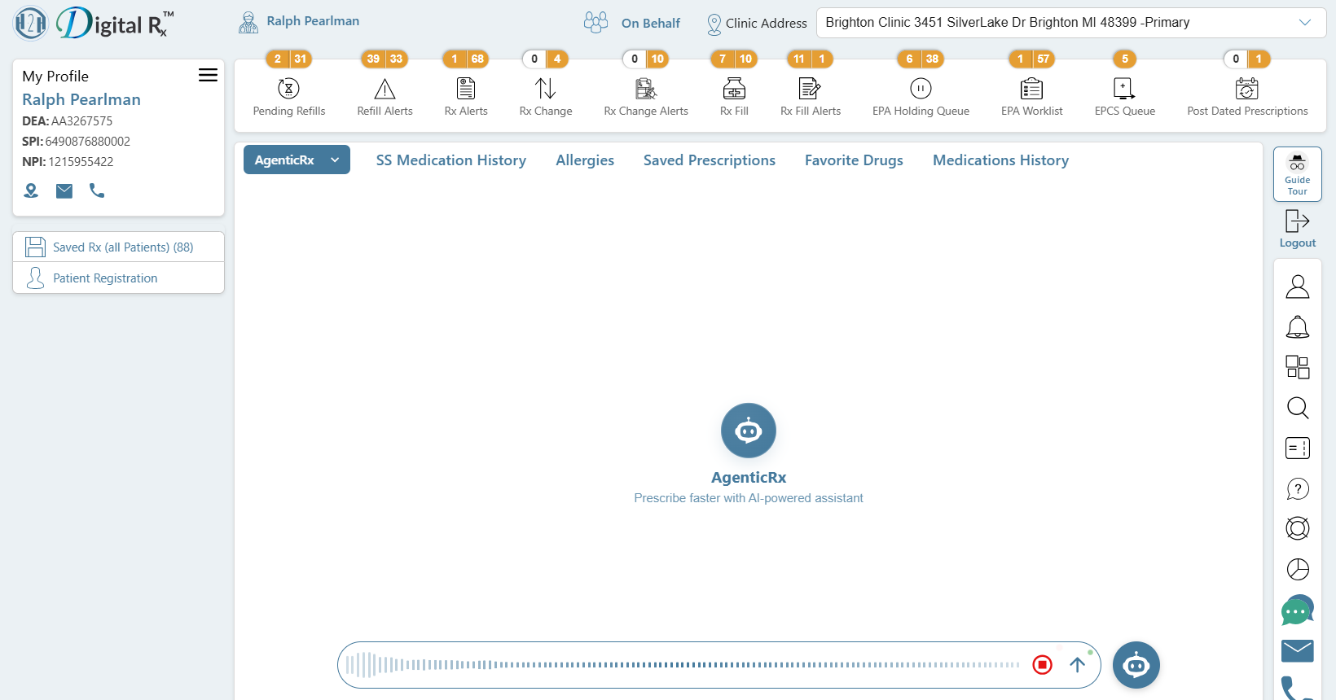
Task: Open Refill Alerts warning icon
Action: tap(385, 88)
